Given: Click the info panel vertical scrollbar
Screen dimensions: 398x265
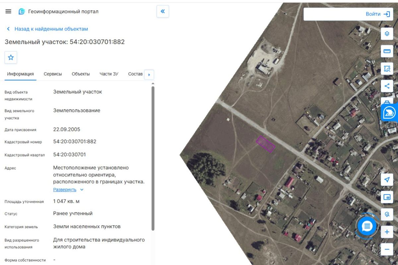Looking at the screenshot, I should (153, 158).
